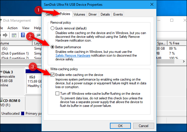Image resolution: width=187 pixels, height=132 pixels.
Task: Switch to the Volumes tab
Action: pyautogui.click(x=79, y=14)
